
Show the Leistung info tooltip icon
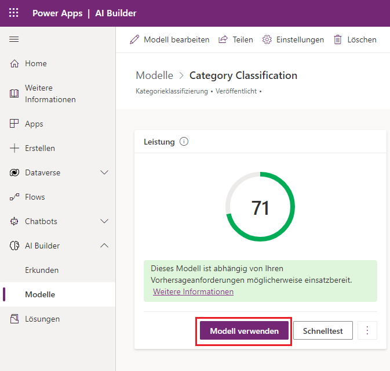[184, 142]
